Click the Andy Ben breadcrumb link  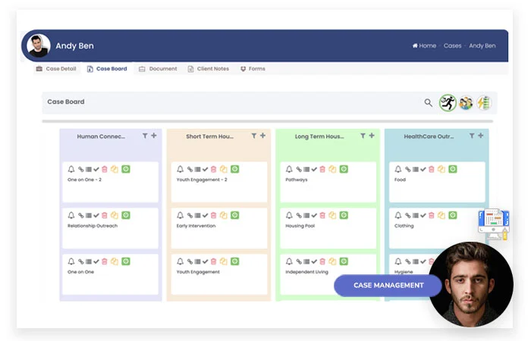(x=482, y=45)
